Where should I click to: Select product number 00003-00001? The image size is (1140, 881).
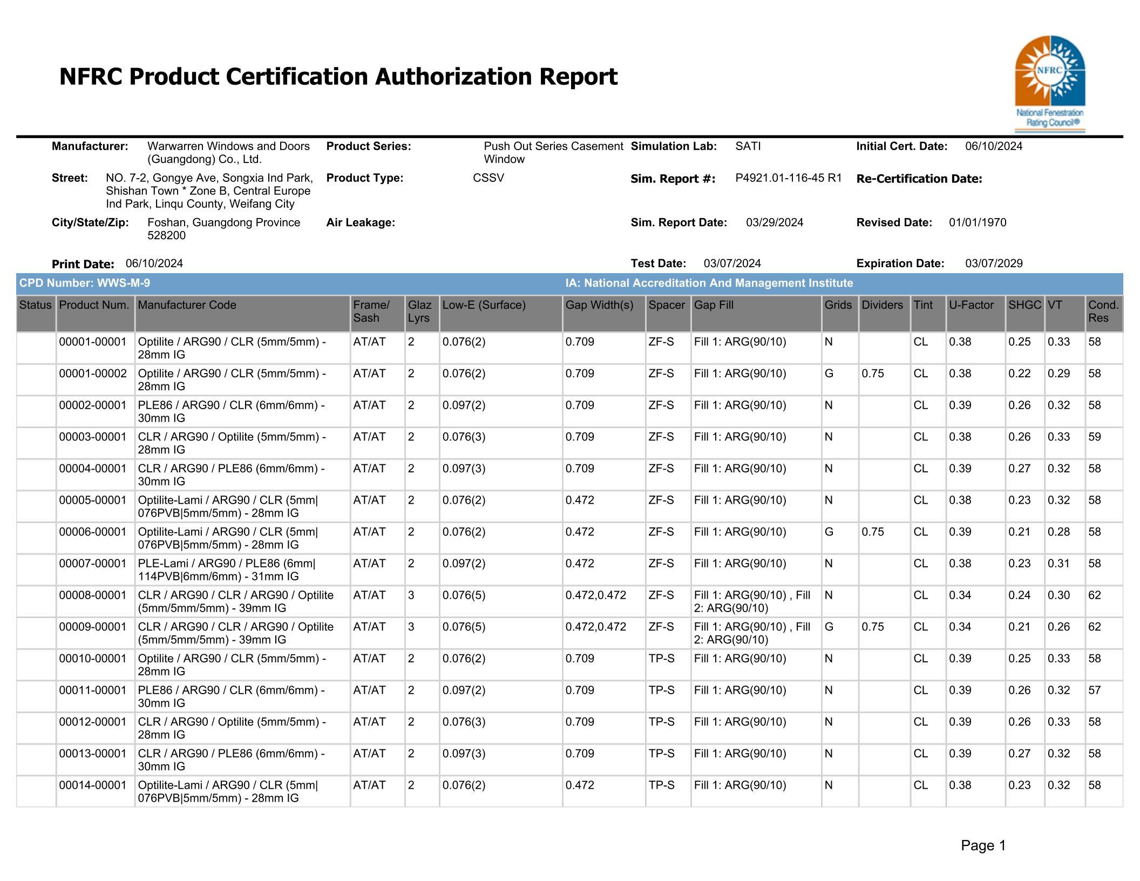click(x=93, y=437)
